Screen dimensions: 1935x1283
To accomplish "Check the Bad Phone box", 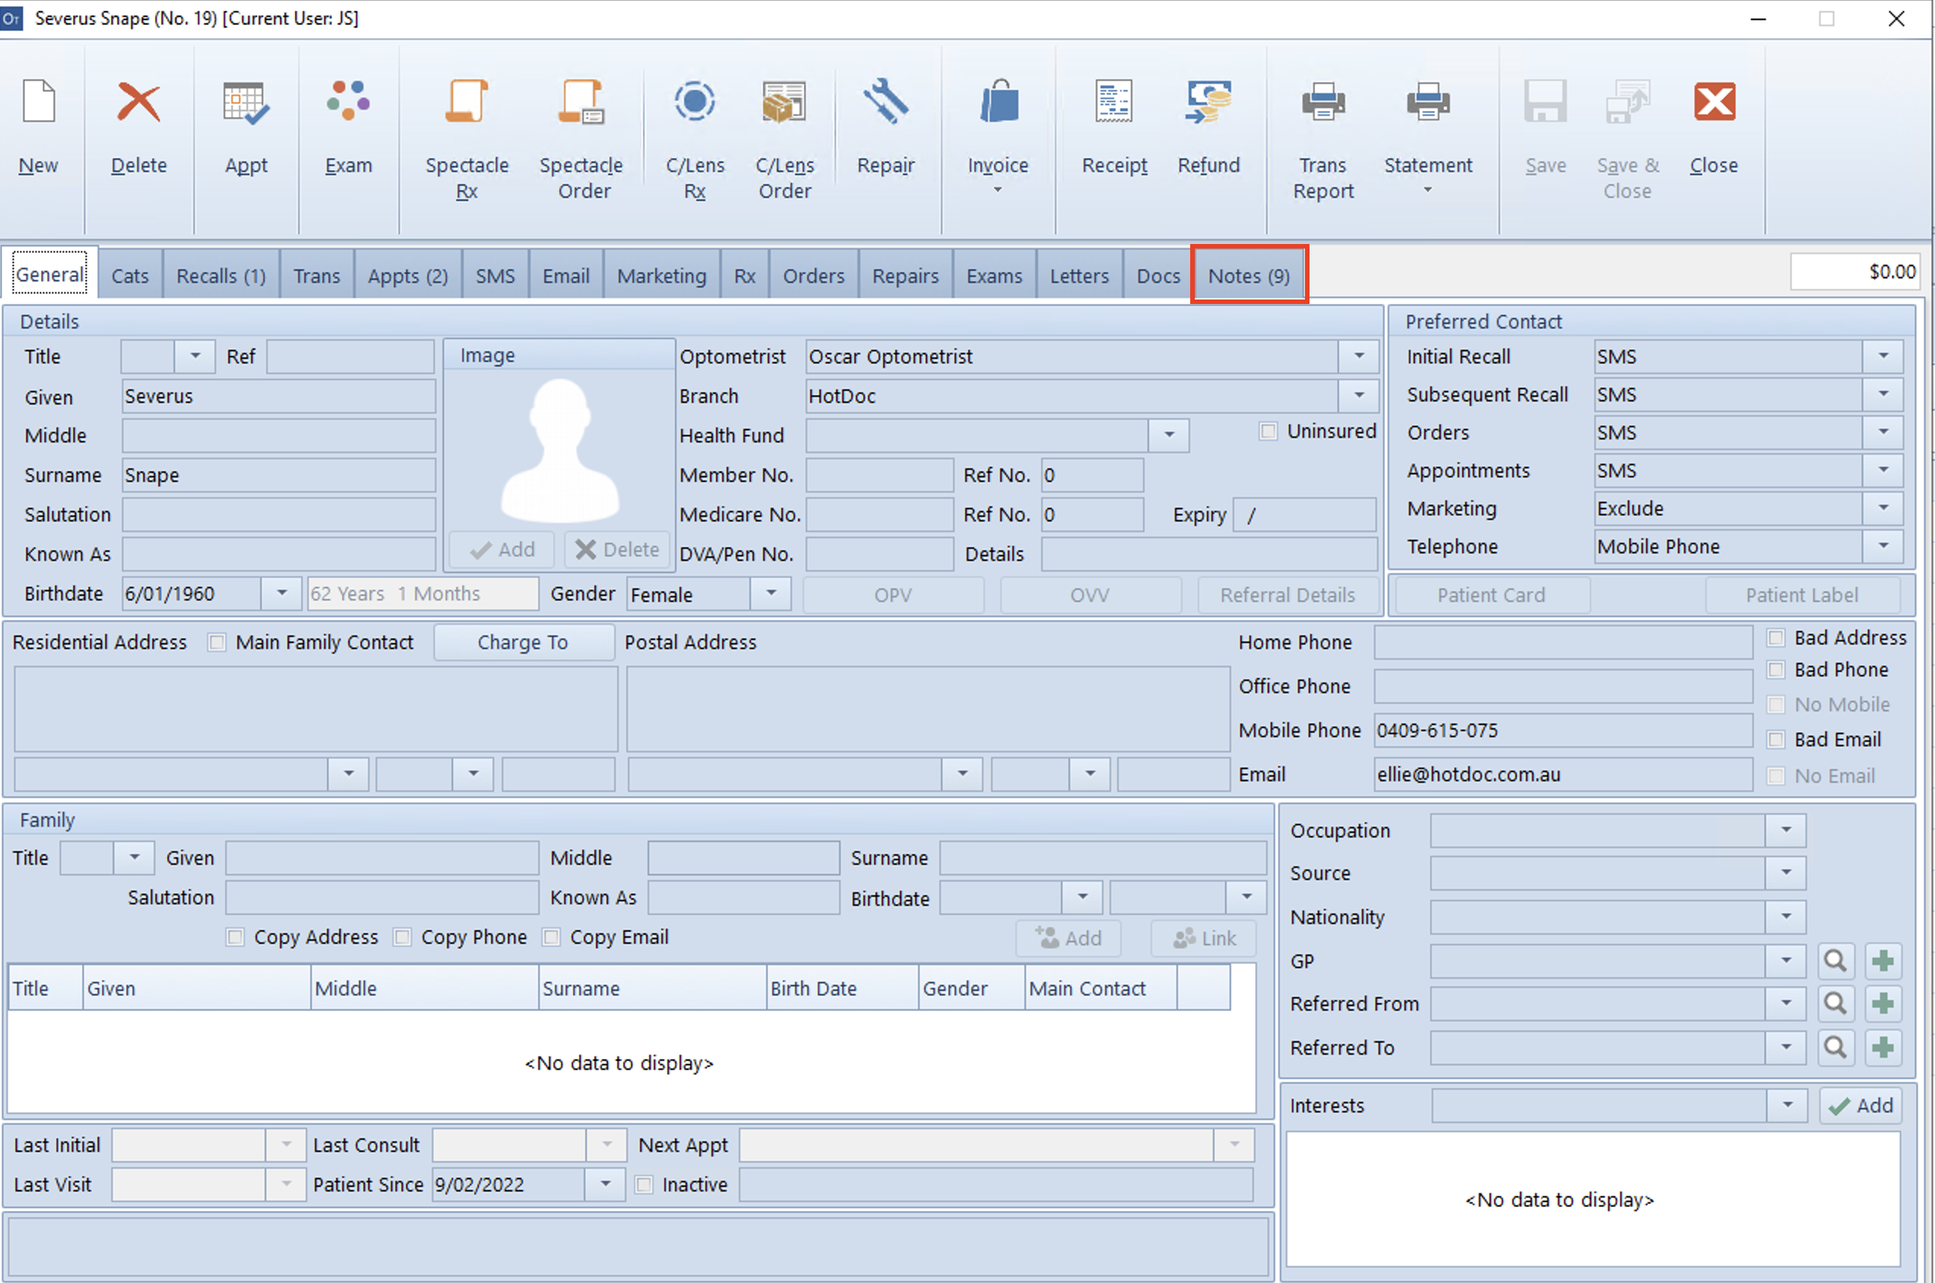I will (x=1775, y=670).
